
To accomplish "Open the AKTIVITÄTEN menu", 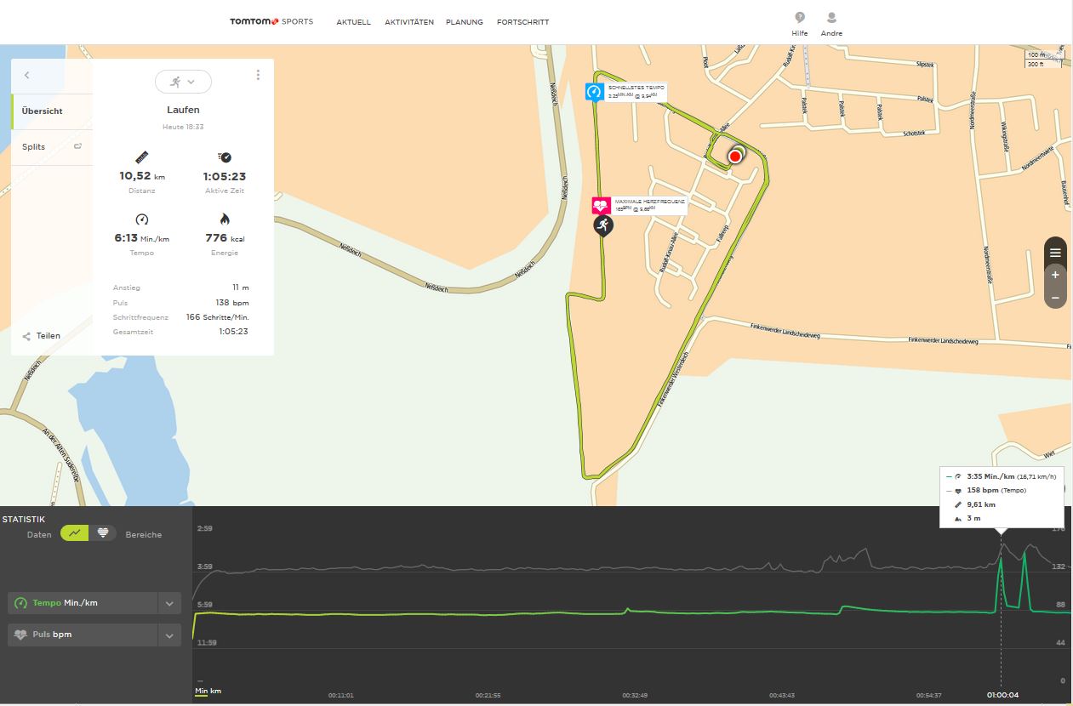I will pyautogui.click(x=408, y=22).
